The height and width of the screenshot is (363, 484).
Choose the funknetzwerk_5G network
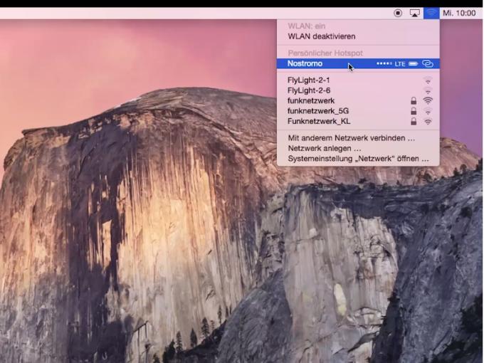(x=358, y=111)
